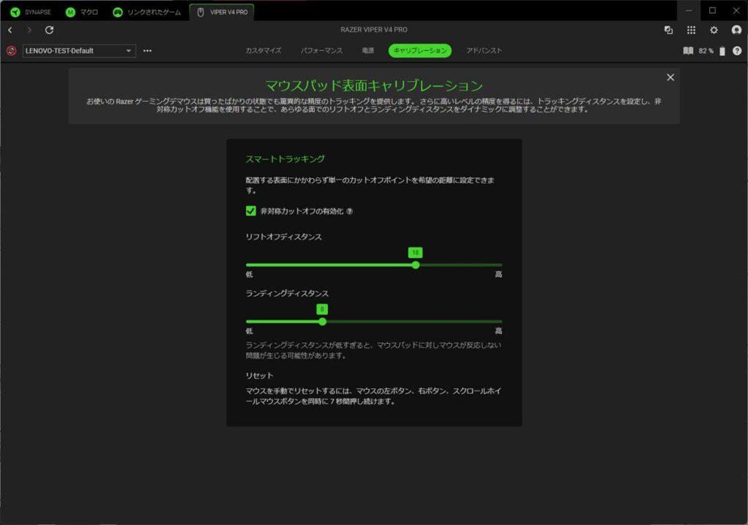
Task: Switch to the マクロ top tab
Action: pos(81,12)
